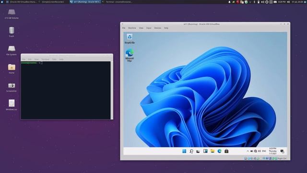
Task: Click the 01 Jul date clock in top panel
Action: [297, 2]
